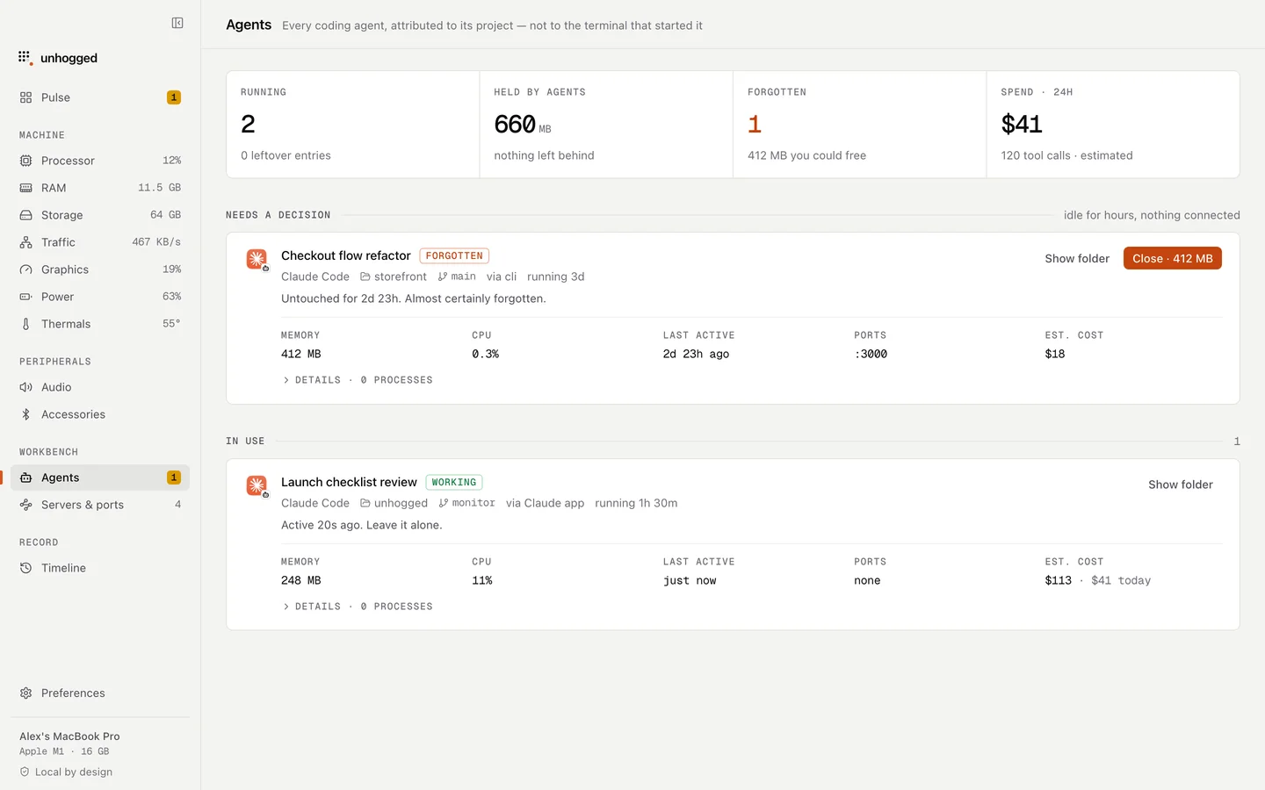This screenshot has height=790, width=1265.
Task: Select the Spend 24h $41 stat
Action: click(x=1113, y=125)
